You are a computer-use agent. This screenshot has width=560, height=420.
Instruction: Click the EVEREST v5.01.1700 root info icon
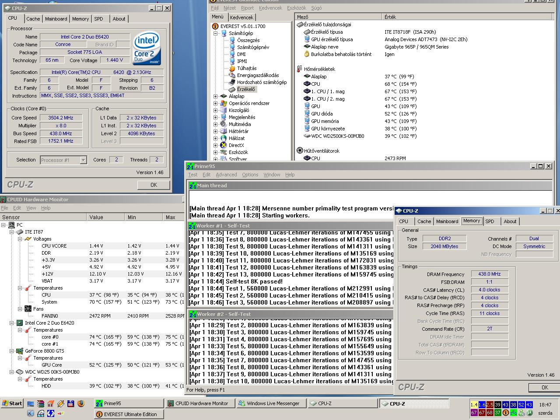(216, 26)
